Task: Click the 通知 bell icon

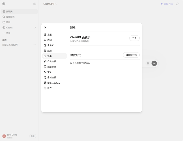Action: [x=45, y=40]
